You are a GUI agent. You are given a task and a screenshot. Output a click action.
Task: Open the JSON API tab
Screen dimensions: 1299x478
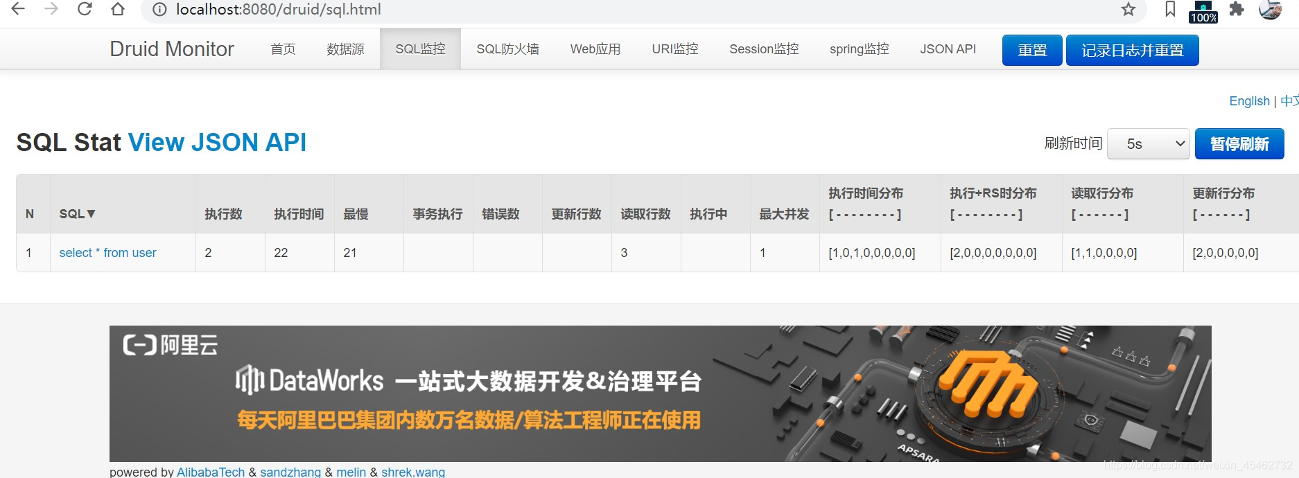tap(948, 49)
